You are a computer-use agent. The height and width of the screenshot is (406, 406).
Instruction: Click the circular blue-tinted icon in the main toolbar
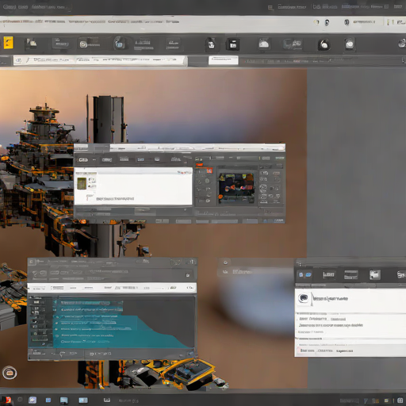point(119,44)
